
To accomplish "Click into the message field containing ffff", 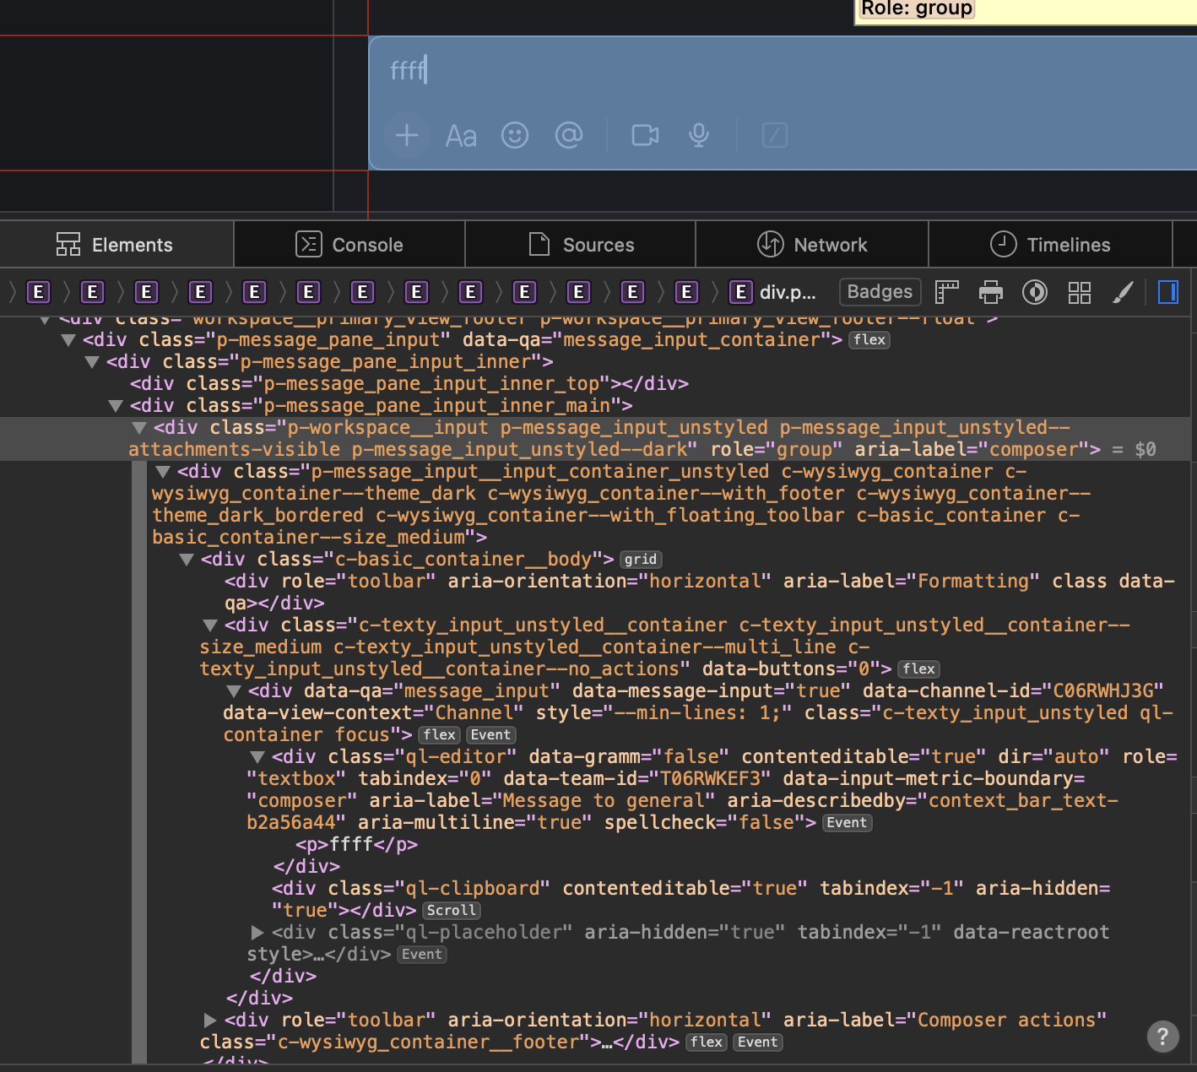I will pos(782,69).
